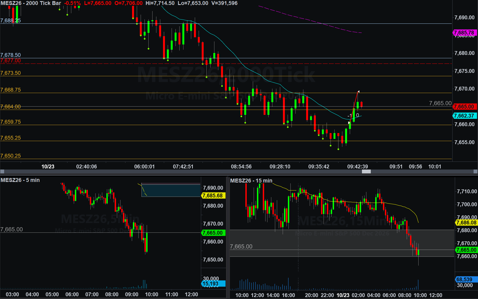Click the 10/23 date label on tick chart
Image resolution: width=478 pixels, height=299 pixels.
click(x=48, y=166)
